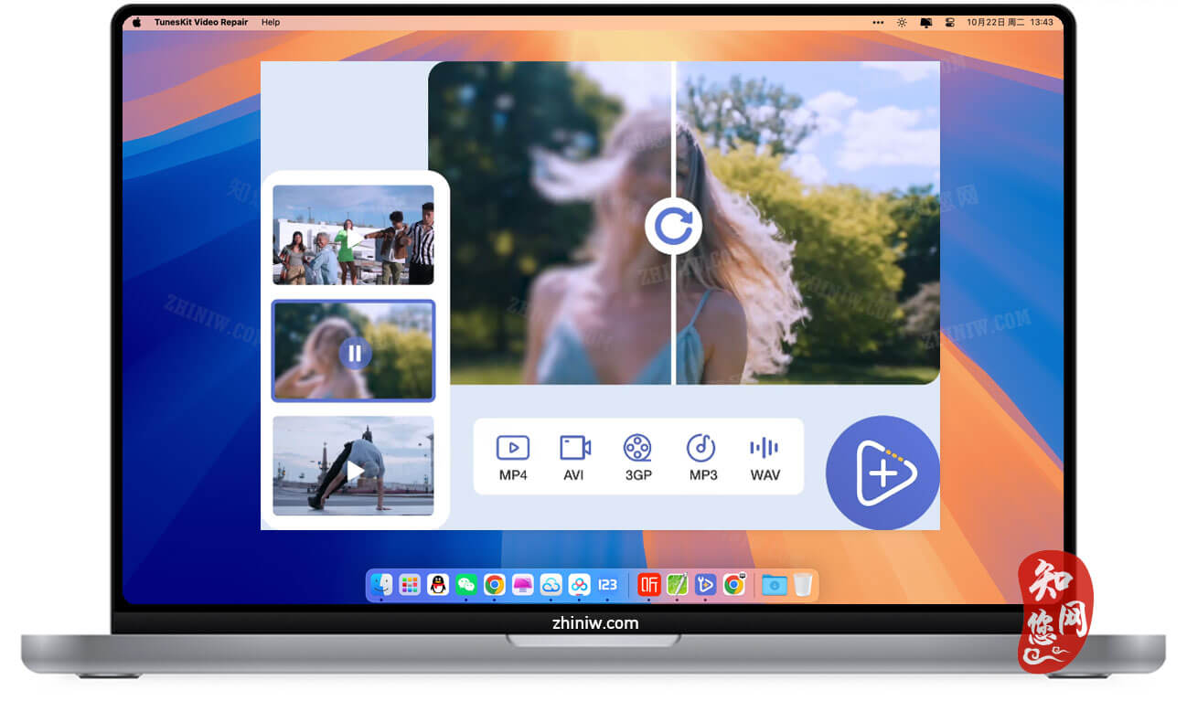This screenshot has width=1187, height=712.
Task: Open the screen mirroring menu bar icon
Action: pyautogui.click(x=925, y=22)
